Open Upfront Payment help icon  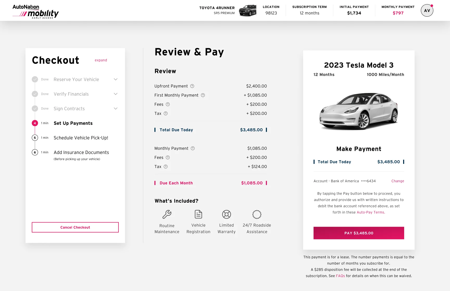(x=192, y=86)
